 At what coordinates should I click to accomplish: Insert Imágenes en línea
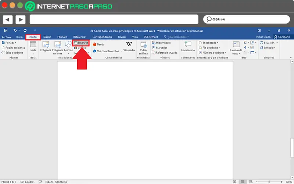click(x=58, y=48)
